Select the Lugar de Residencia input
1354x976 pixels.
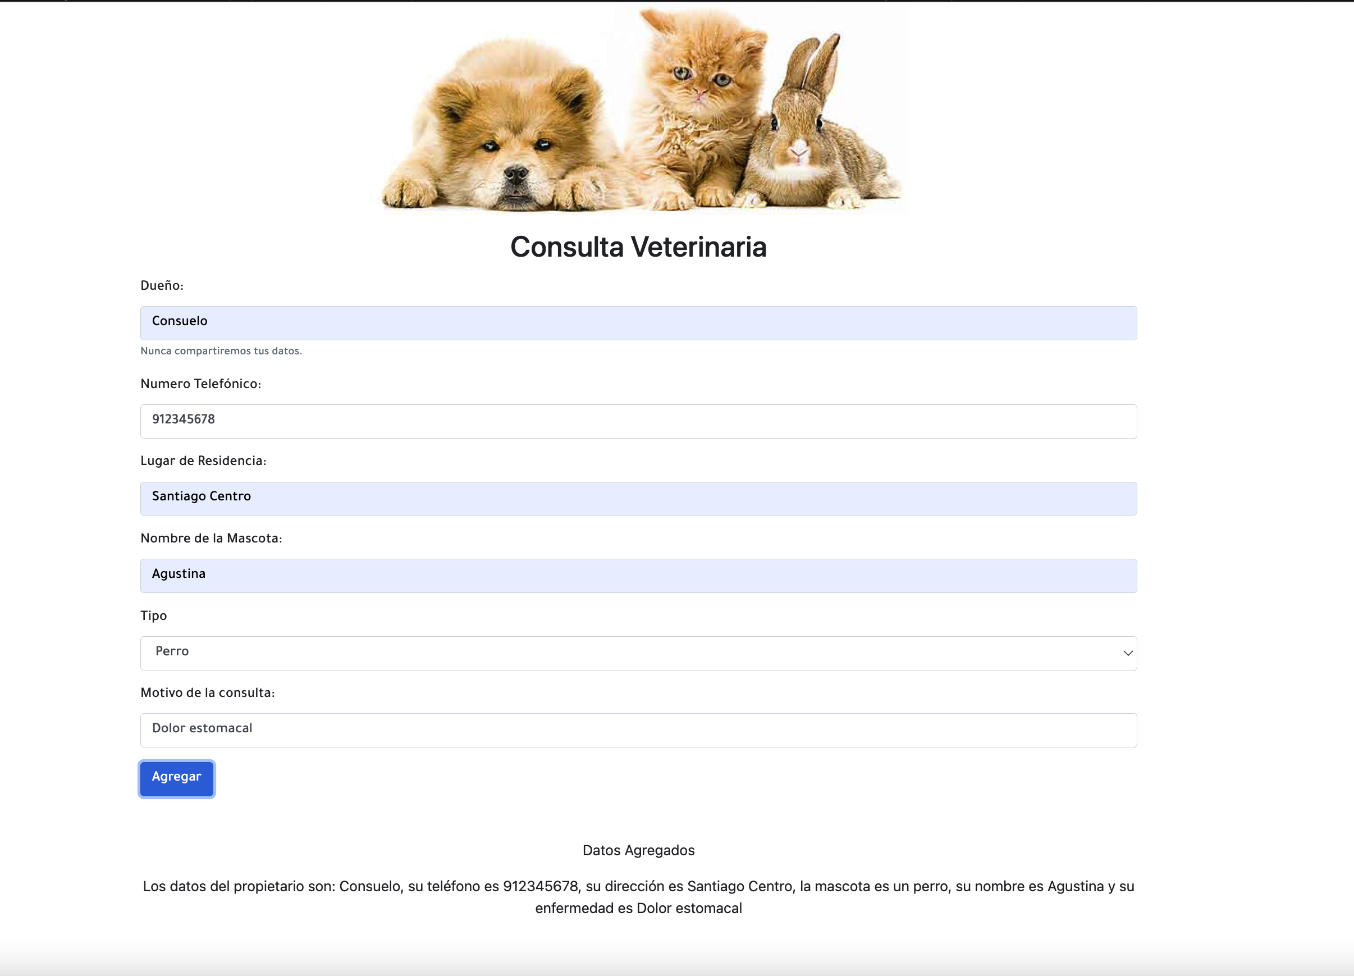click(638, 498)
